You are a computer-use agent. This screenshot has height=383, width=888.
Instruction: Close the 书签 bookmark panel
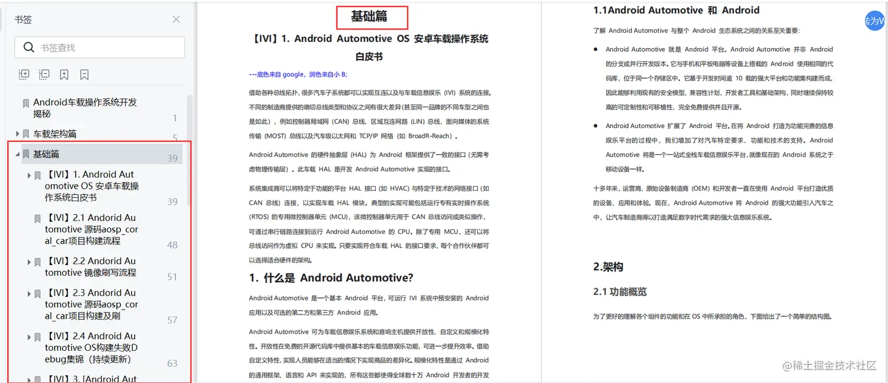[176, 19]
